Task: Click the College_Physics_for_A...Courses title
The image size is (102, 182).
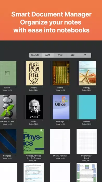Action: 34,157
